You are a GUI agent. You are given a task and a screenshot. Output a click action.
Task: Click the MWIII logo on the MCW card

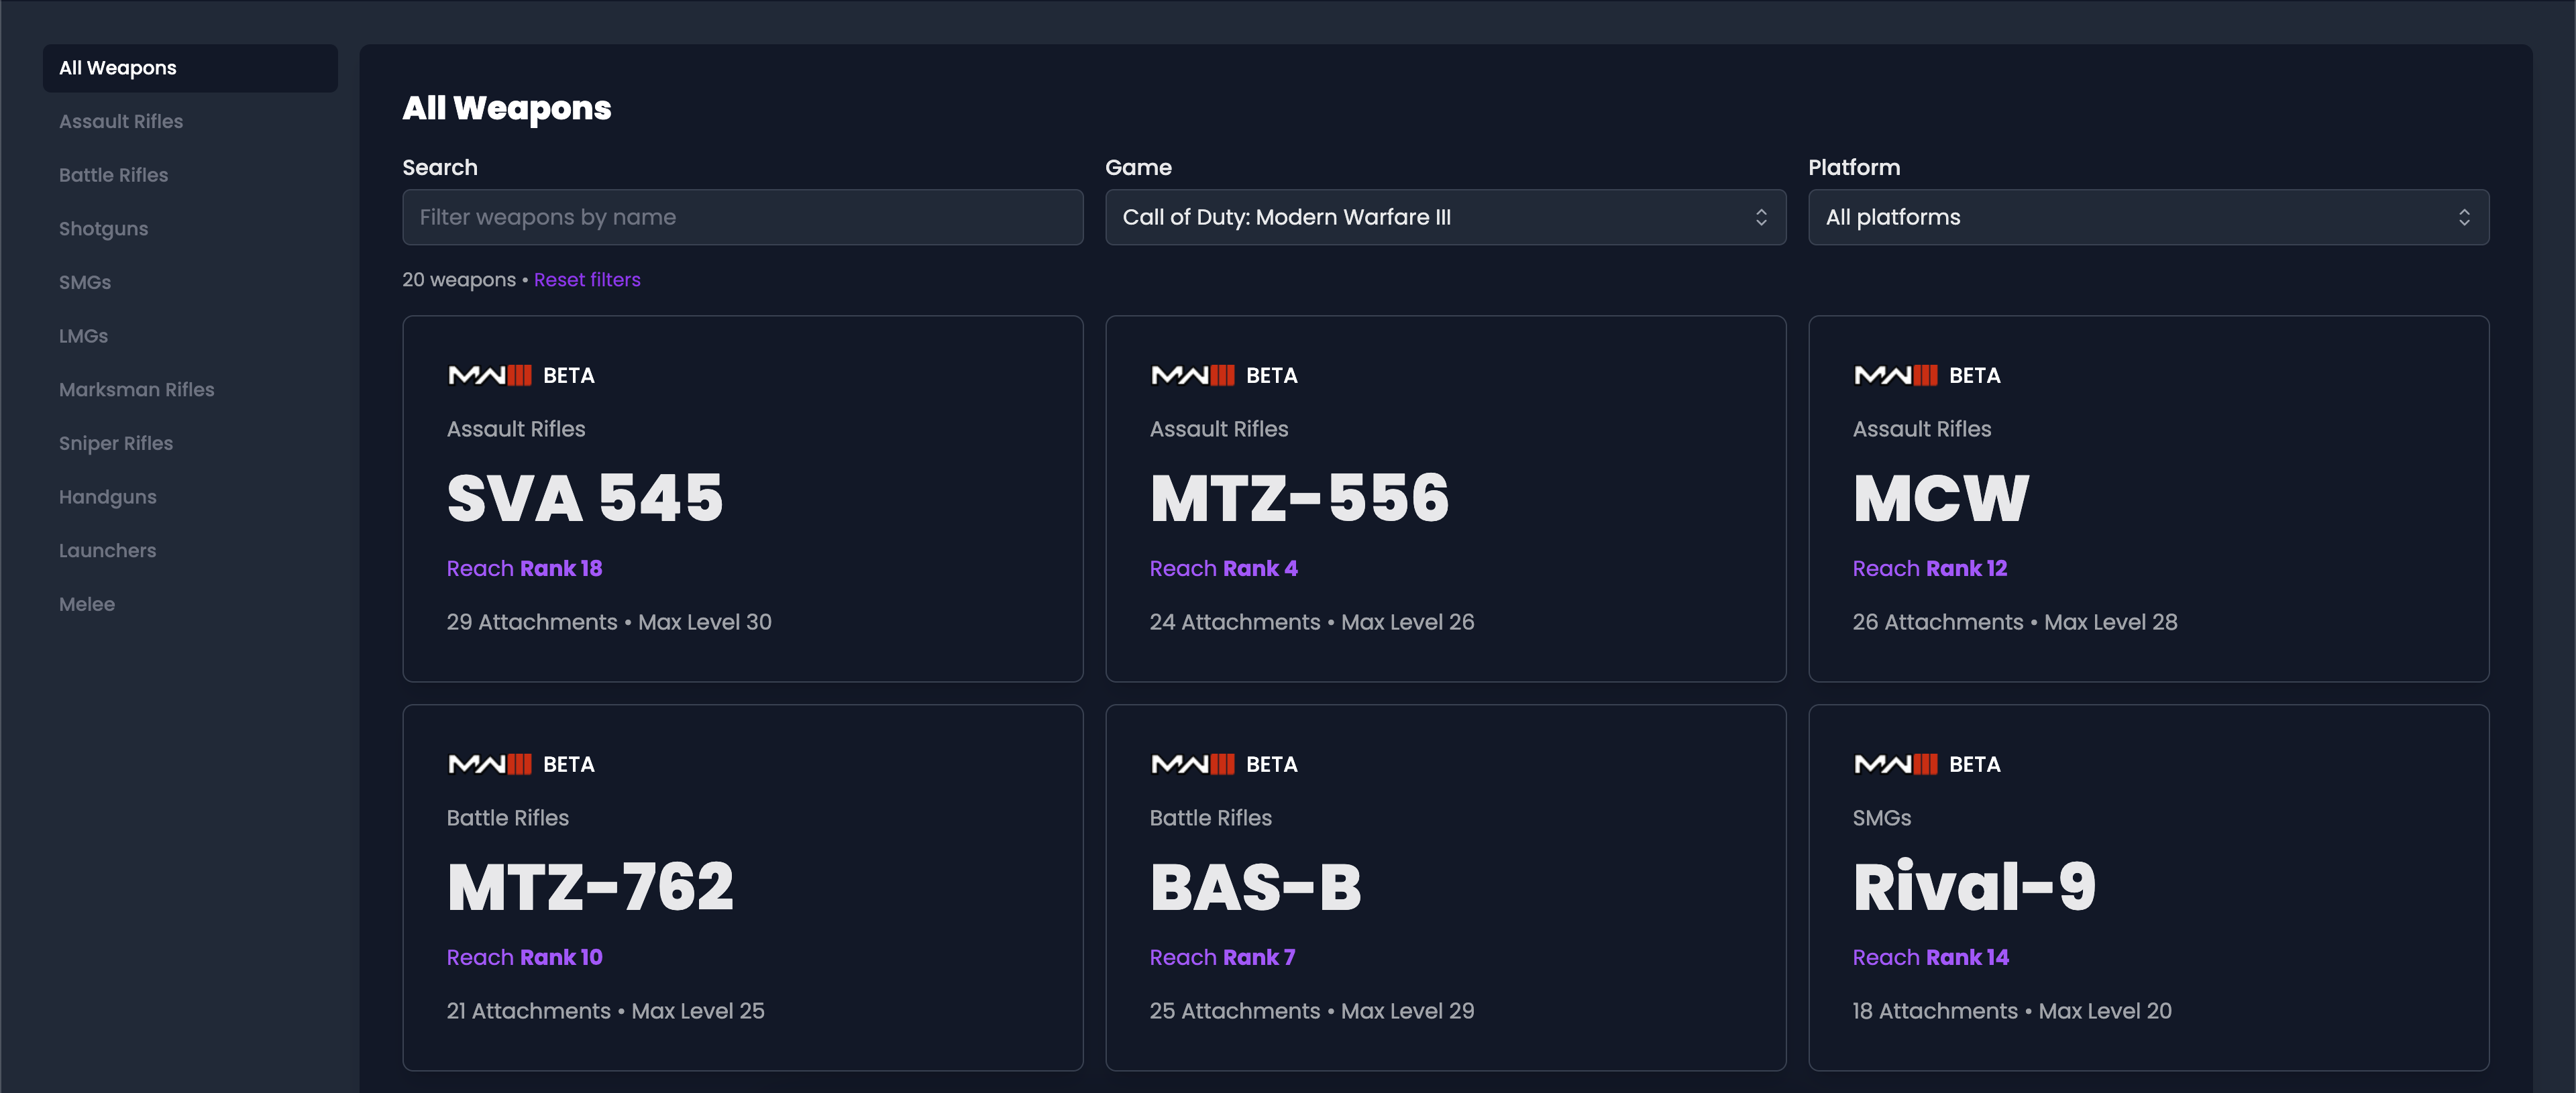point(1896,375)
